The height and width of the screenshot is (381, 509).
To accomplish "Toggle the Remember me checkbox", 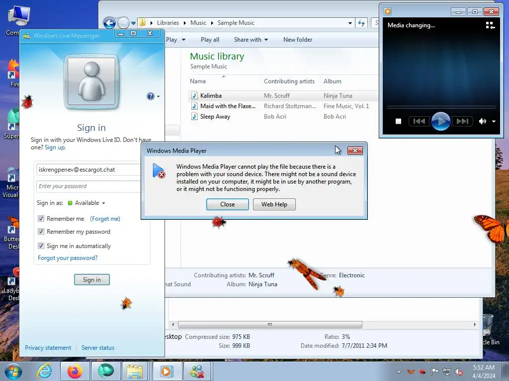I will click(41, 219).
